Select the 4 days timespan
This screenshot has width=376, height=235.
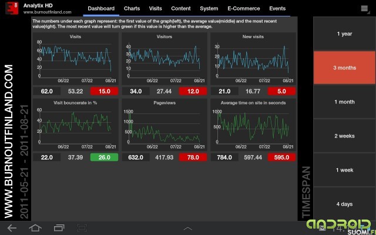coord(344,204)
